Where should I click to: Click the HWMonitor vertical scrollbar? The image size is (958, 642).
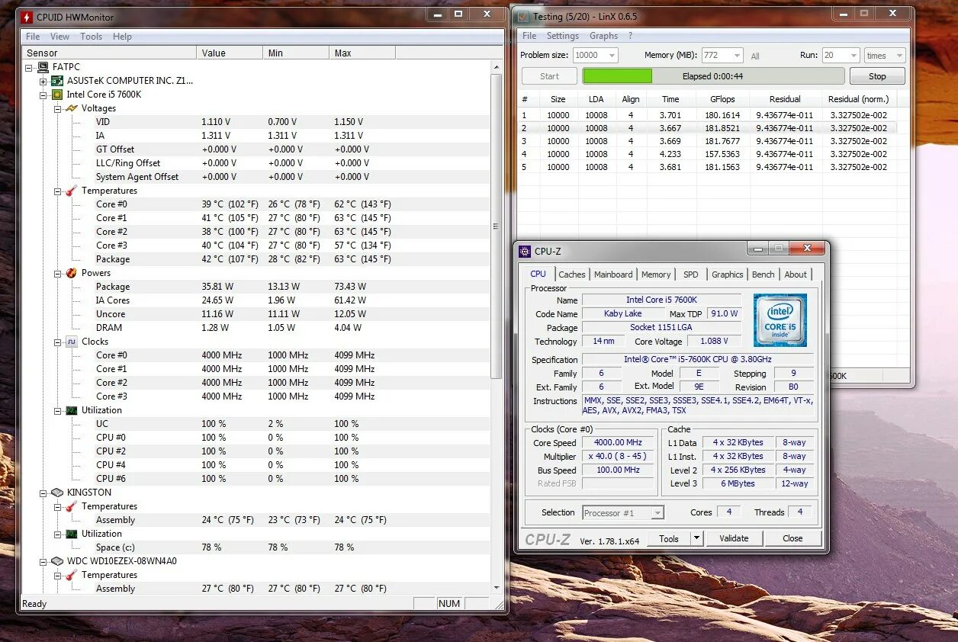pyautogui.click(x=496, y=226)
